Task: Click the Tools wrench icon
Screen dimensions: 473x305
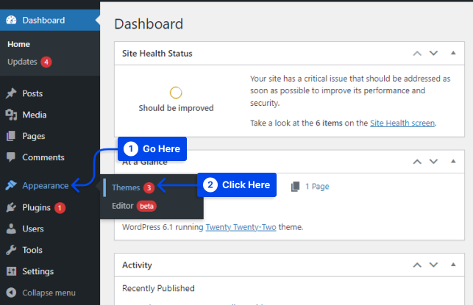Action: [x=11, y=250]
